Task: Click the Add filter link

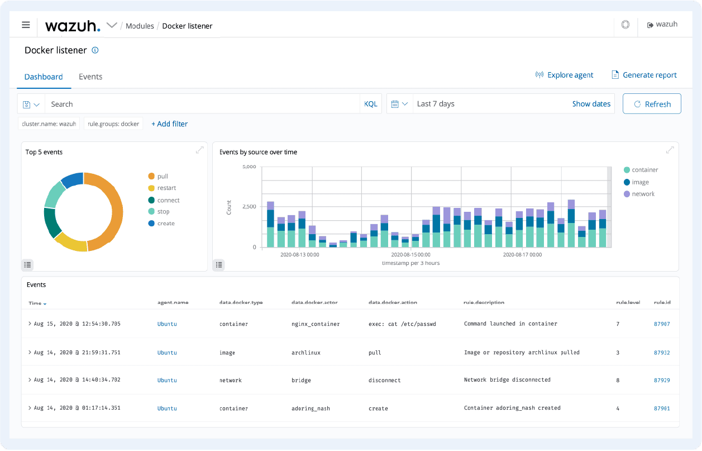Action: [170, 124]
